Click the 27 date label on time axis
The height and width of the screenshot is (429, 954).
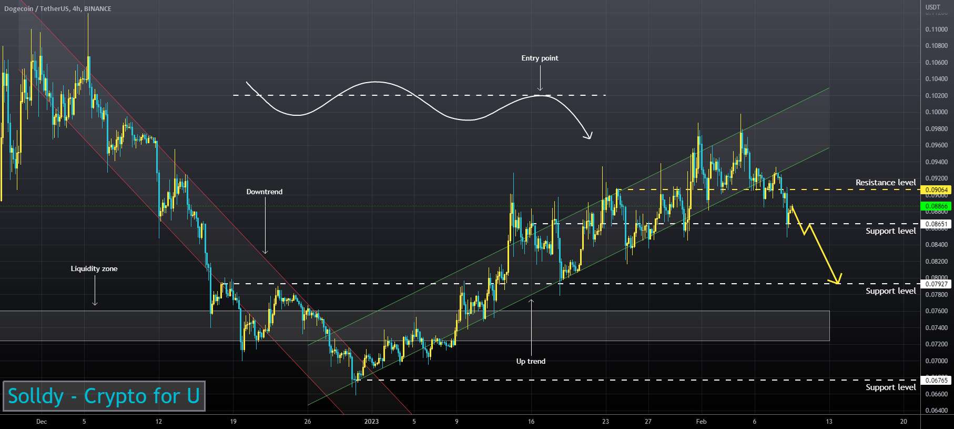point(648,422)
